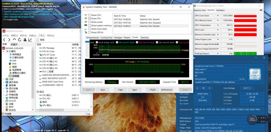Image resolution: width=271 pixels, height=132 pixels.
Task: Click the Intel Core i7 logo
Action: 255,74
